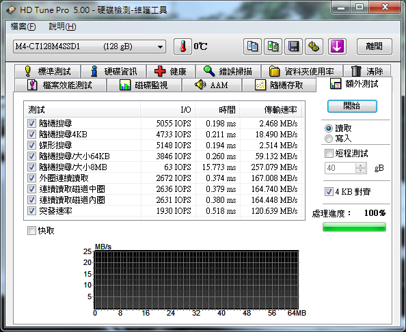Open the drive selection dropdown M4-CT128M4SSD1
Viewport: 406px width, 332px height.
tap(90, 46)
